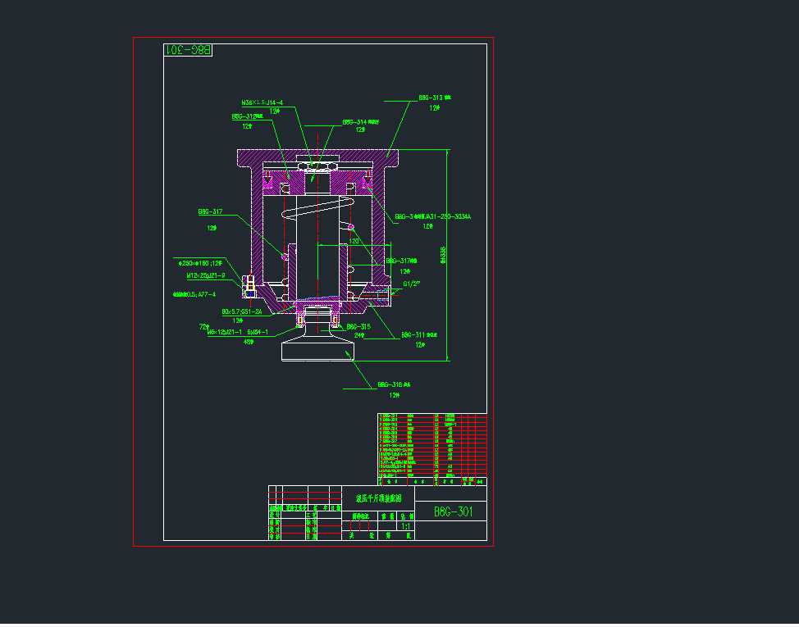This screenshot has height=627, width=799.
Task: Click the B8G-317 callout left of the cylinder
Action: click(210, 211)
